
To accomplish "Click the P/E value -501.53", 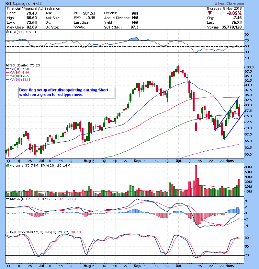I will pos(89,13).
